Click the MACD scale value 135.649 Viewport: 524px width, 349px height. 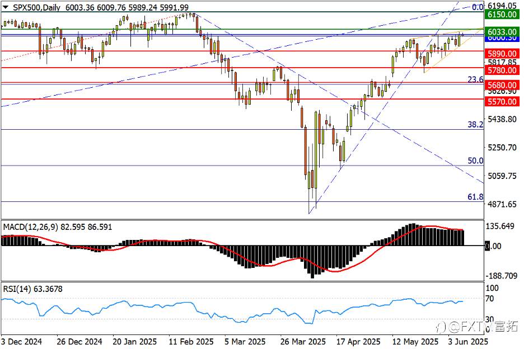tap(500, 227)
